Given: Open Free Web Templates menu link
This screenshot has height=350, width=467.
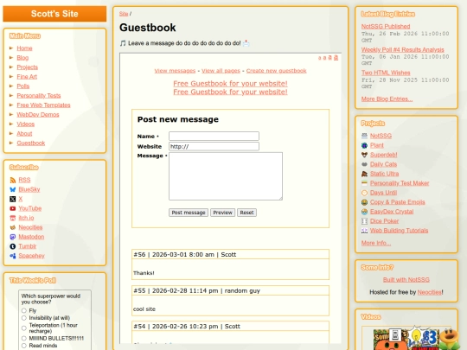Looking at the screenshot, I should (x=43, y=105).
